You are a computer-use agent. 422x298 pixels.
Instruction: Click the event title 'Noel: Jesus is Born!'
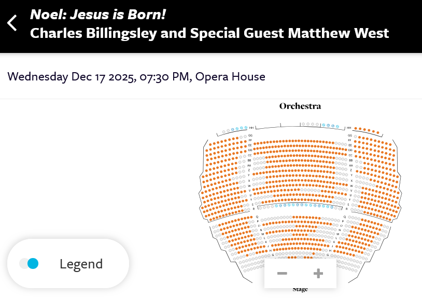coord(98,14)
